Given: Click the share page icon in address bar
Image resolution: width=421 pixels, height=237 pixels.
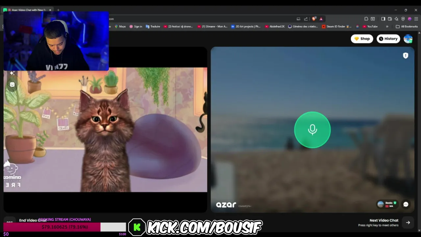Looking at the screenshot, I should pyautogui.click(x=306, y=19).
